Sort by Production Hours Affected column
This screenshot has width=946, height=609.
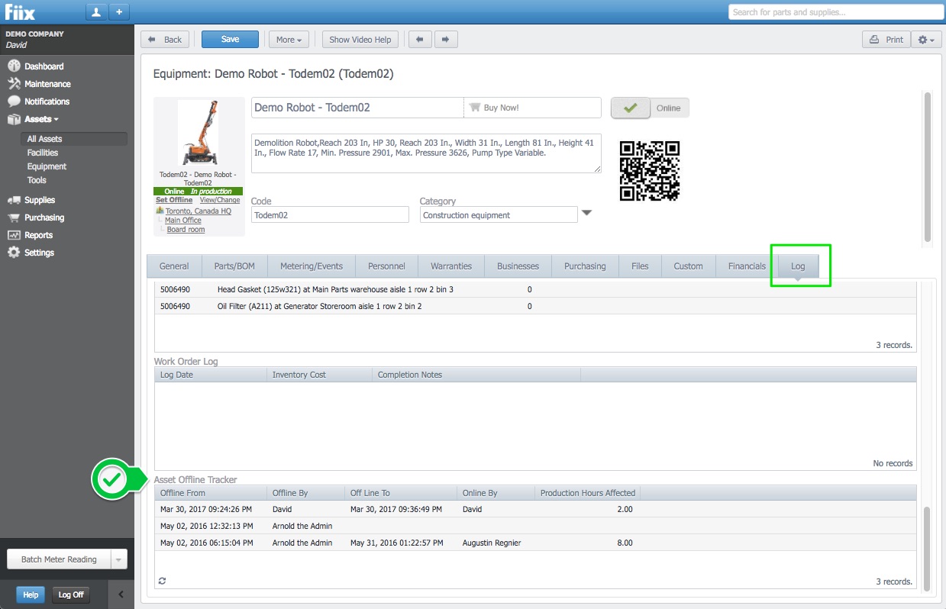point(587,493)
